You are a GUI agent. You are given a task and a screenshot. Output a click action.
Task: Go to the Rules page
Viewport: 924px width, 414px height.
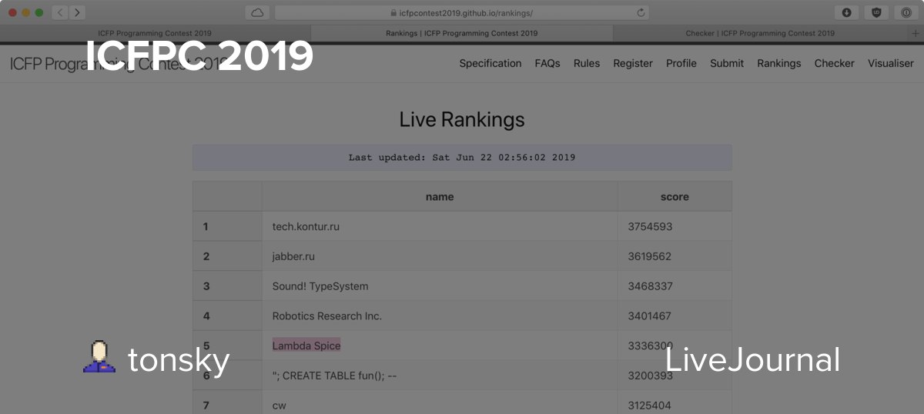coord(587,63)
